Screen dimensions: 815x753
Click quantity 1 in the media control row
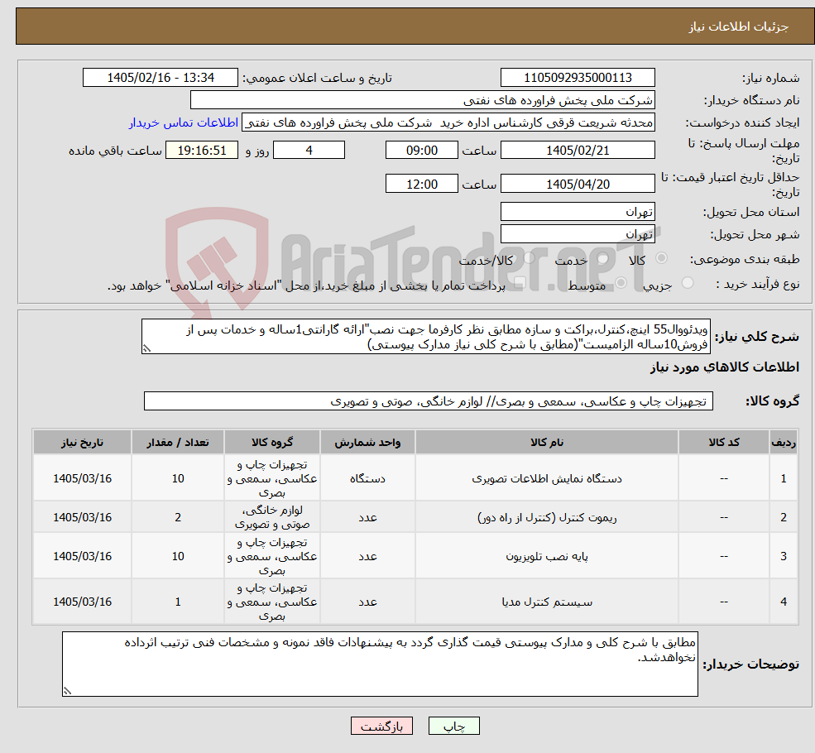[178, 602]
